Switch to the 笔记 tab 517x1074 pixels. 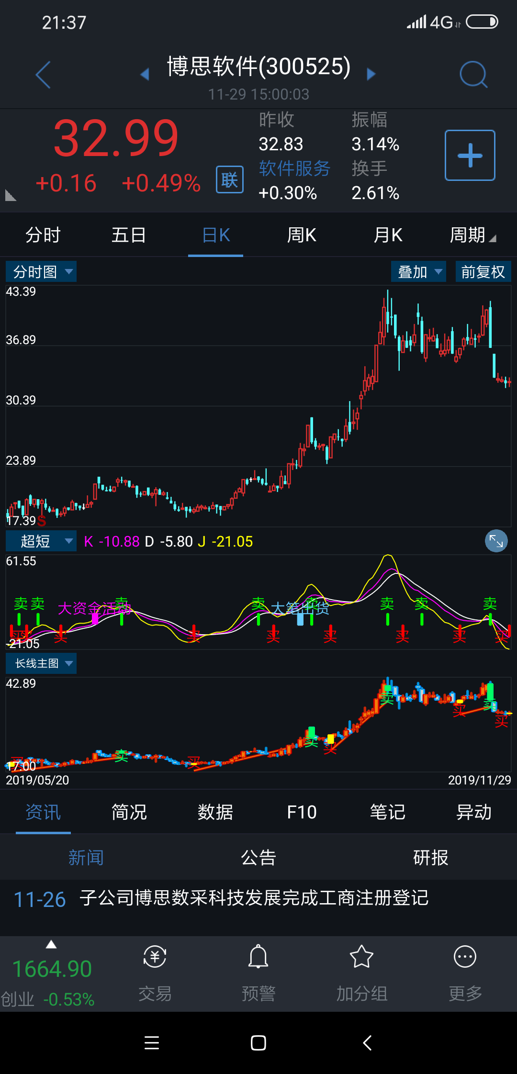388,812
